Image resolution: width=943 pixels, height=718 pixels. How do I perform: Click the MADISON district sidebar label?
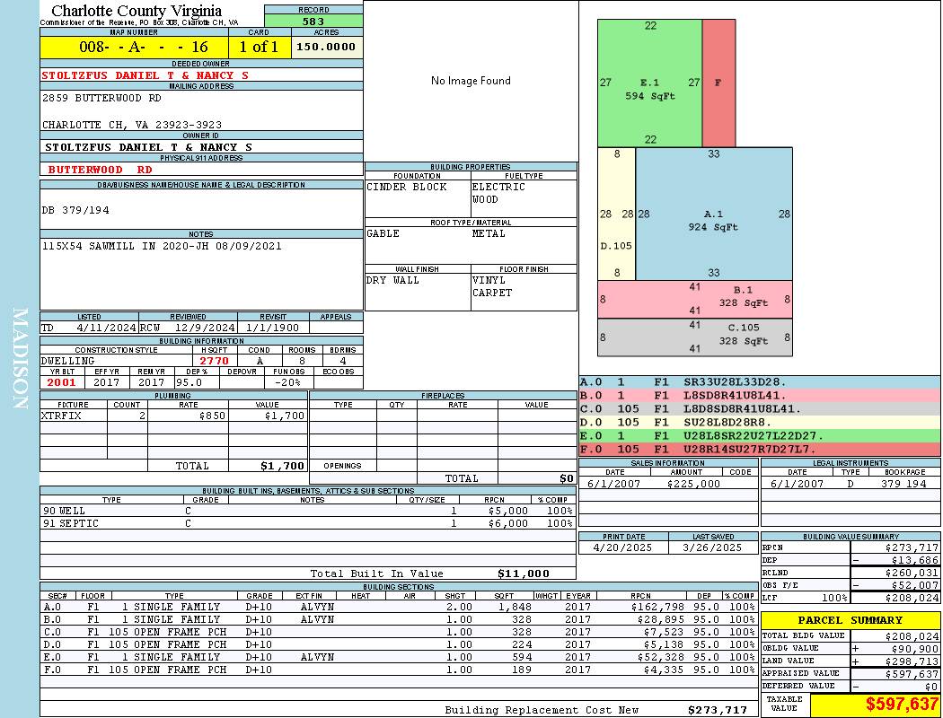[20, 359]
